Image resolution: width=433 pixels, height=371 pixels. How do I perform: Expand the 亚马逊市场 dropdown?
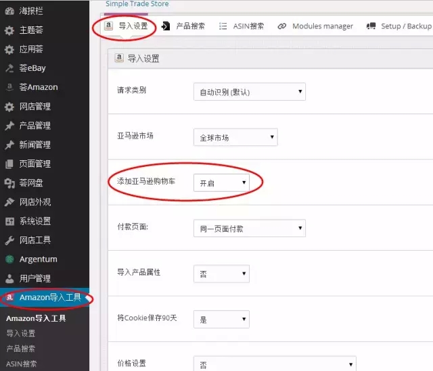pos(235,137)
